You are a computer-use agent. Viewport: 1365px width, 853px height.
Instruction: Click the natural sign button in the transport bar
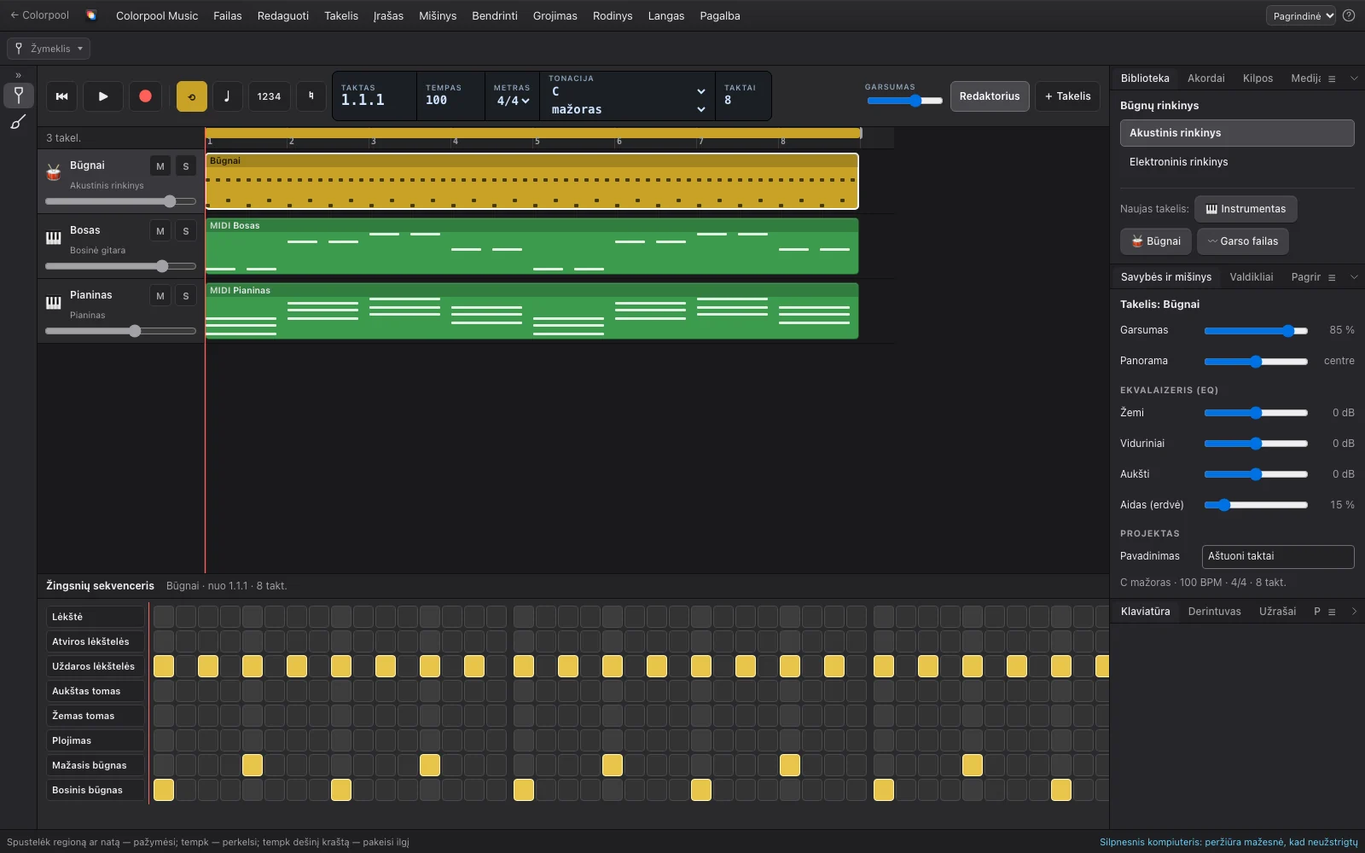(x=311, y=96)
